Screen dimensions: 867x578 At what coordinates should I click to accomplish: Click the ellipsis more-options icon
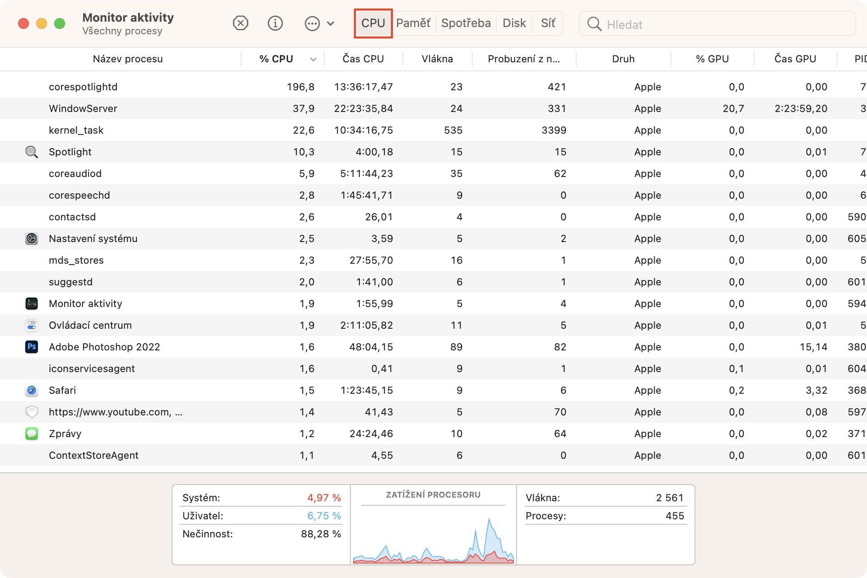pyautogui.click(x=312, y=23)
